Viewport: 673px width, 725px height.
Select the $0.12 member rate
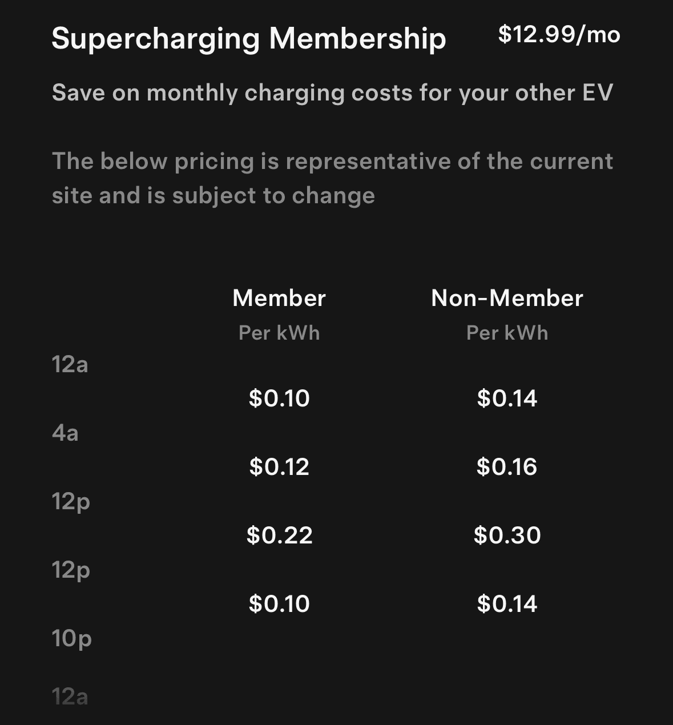click(x=279, y=467)
